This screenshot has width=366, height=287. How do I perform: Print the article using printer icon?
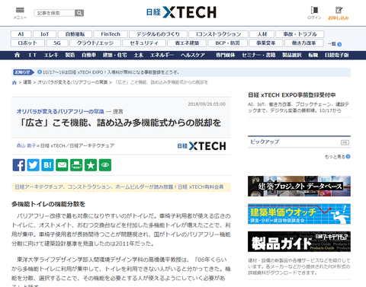click(76, 165)
